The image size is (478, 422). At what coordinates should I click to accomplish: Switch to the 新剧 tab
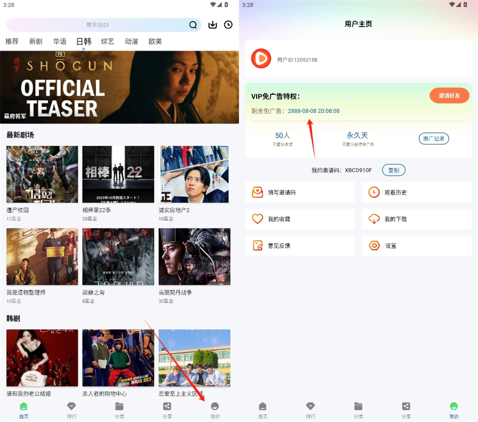coord(36,41)
